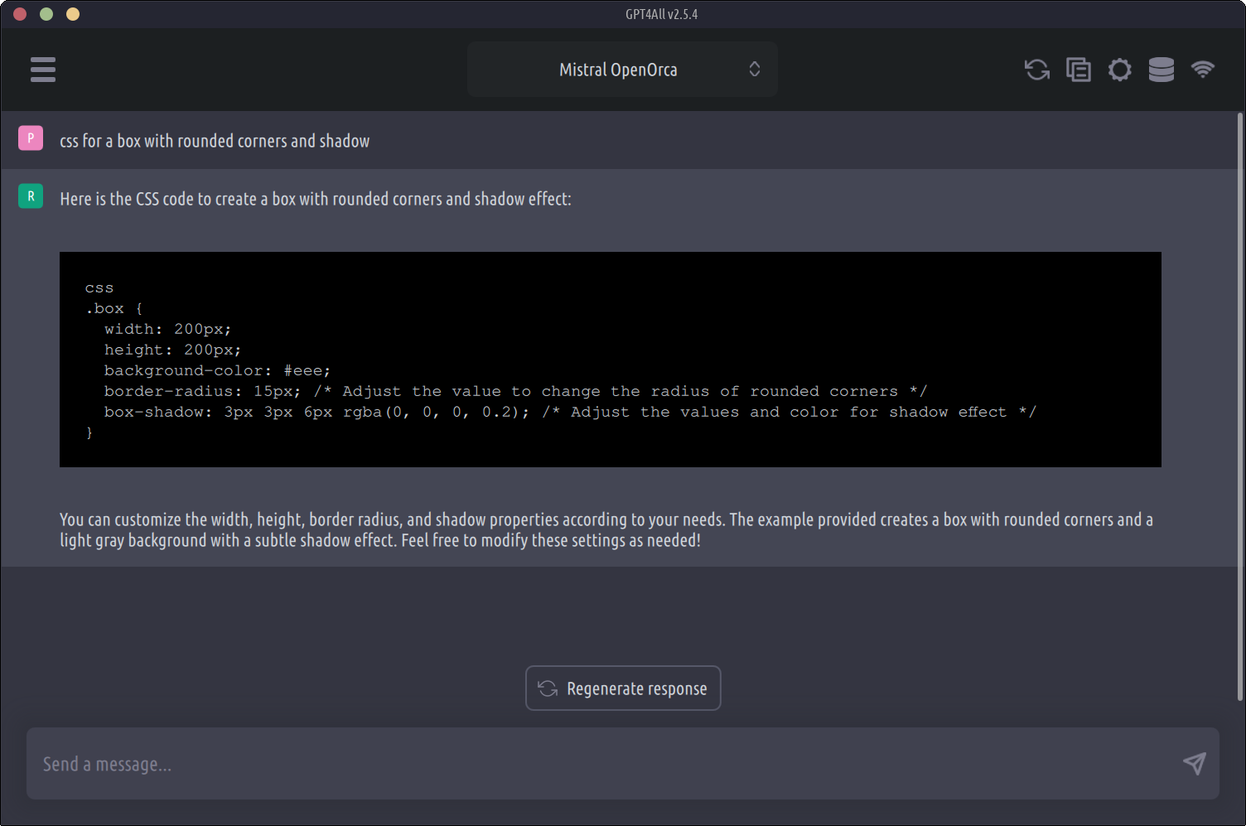Copy the conversation to the clipboard
1246x826 pixels.
pos(1079,70)
